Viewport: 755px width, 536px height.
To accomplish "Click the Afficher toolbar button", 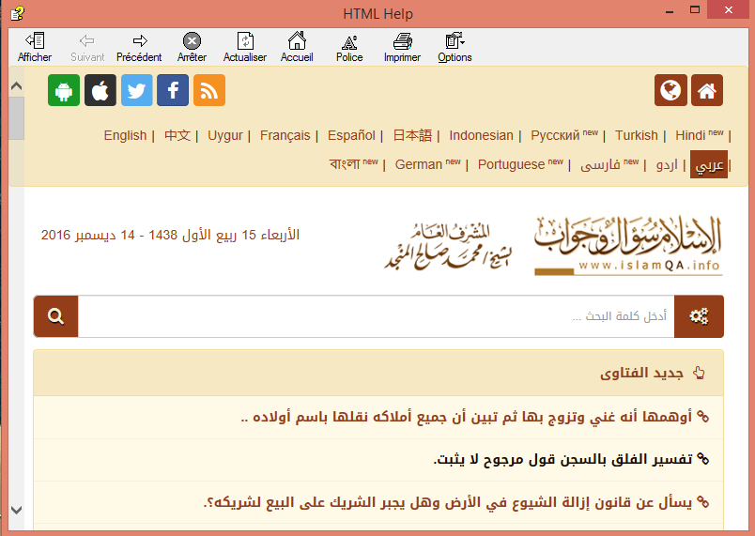I will pyautogui.click(x=35, y=47).
